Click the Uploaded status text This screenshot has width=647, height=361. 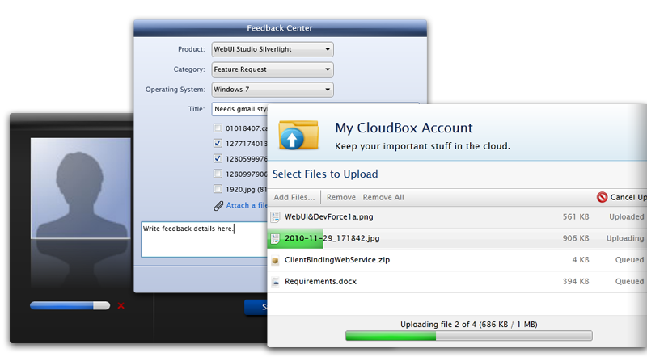(626, 217)
